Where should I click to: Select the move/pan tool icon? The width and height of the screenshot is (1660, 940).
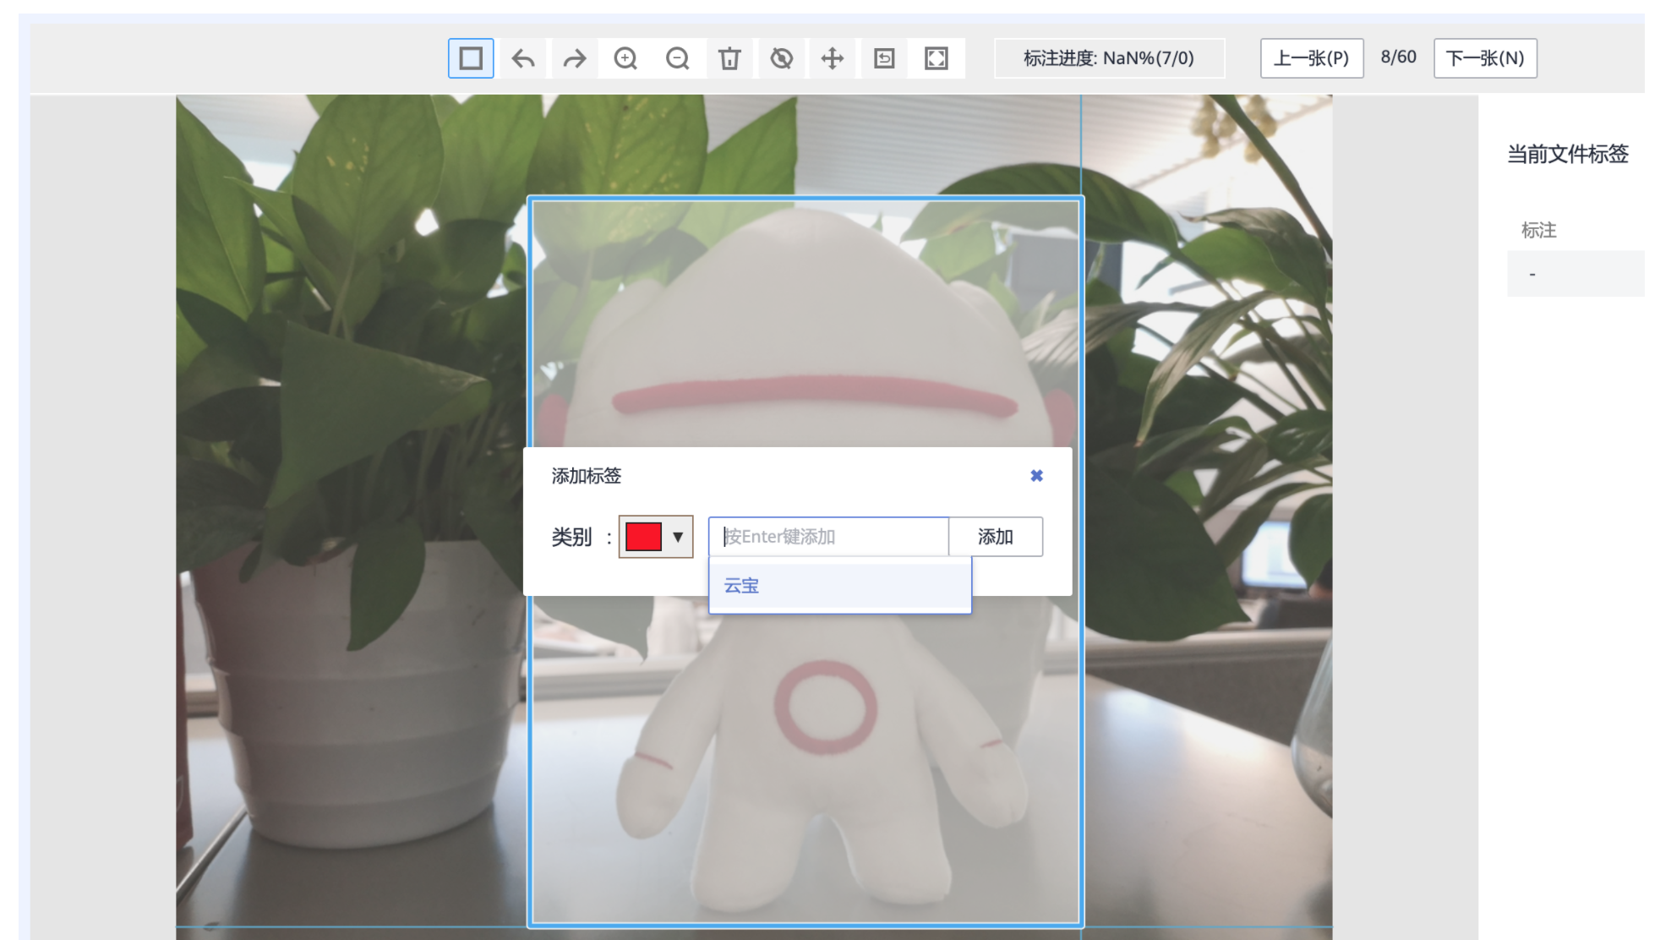(833, 58)
